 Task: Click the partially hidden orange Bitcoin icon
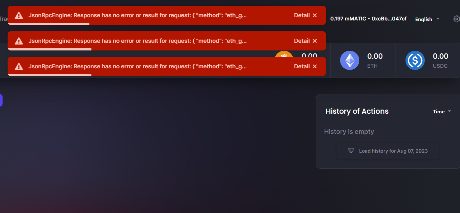[x=284, y=54]
